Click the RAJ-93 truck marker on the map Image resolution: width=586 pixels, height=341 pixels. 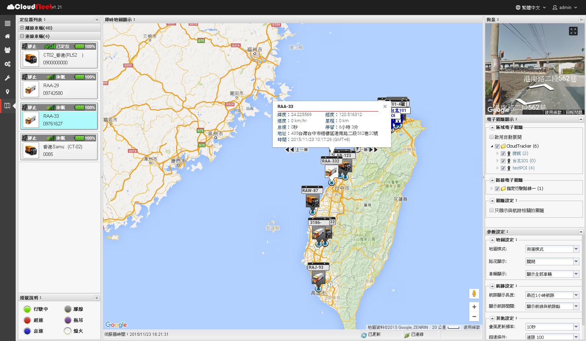pyautogui.click(x=318, y=277)
